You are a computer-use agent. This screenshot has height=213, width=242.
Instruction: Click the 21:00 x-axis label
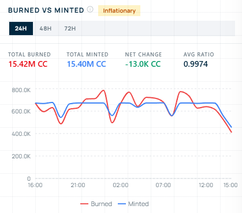coord(78,185)
